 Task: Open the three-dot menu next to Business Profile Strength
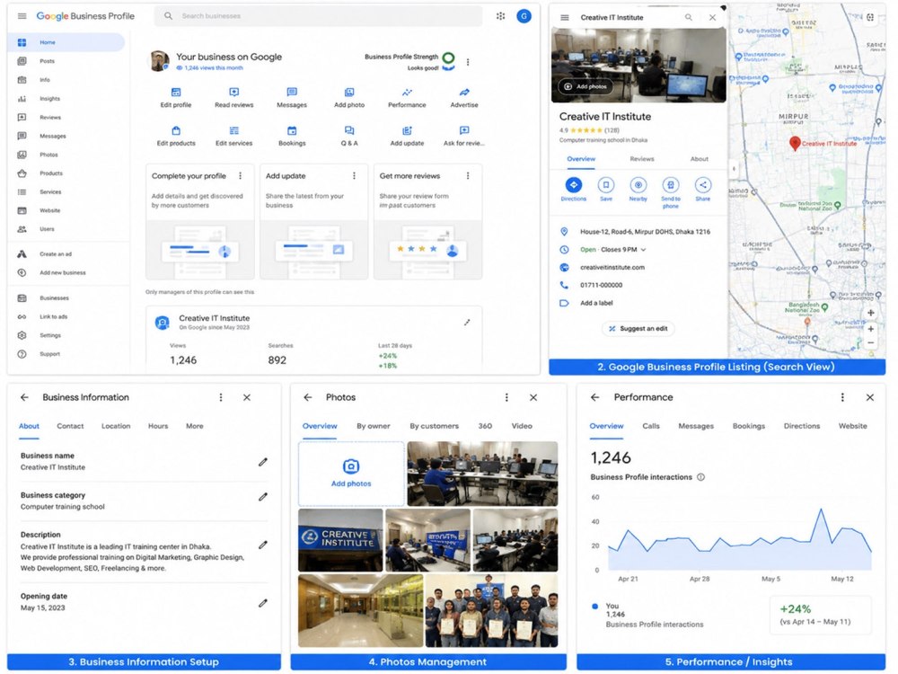468,62
